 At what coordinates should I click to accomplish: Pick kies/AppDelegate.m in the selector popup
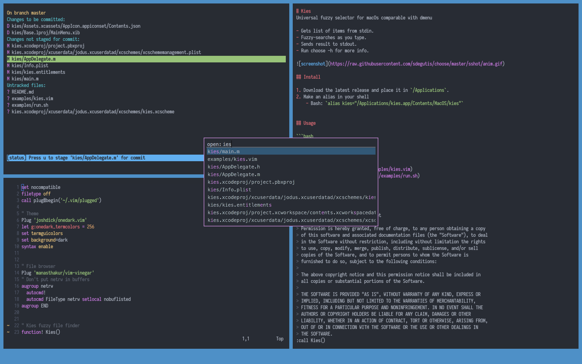click(291, 174)
